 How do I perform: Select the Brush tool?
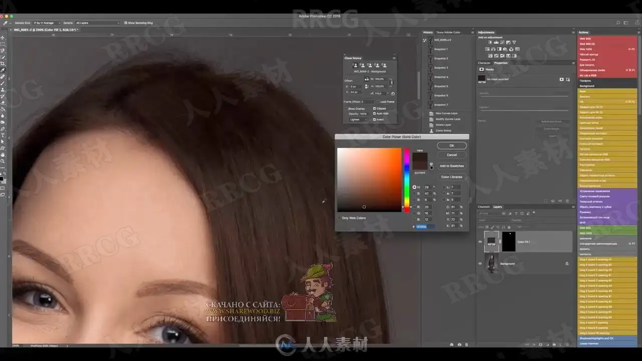3,83
